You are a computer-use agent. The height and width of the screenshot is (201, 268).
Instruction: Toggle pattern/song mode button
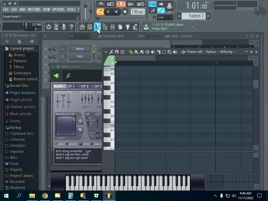pyautogui.click(x=100, y=12)
